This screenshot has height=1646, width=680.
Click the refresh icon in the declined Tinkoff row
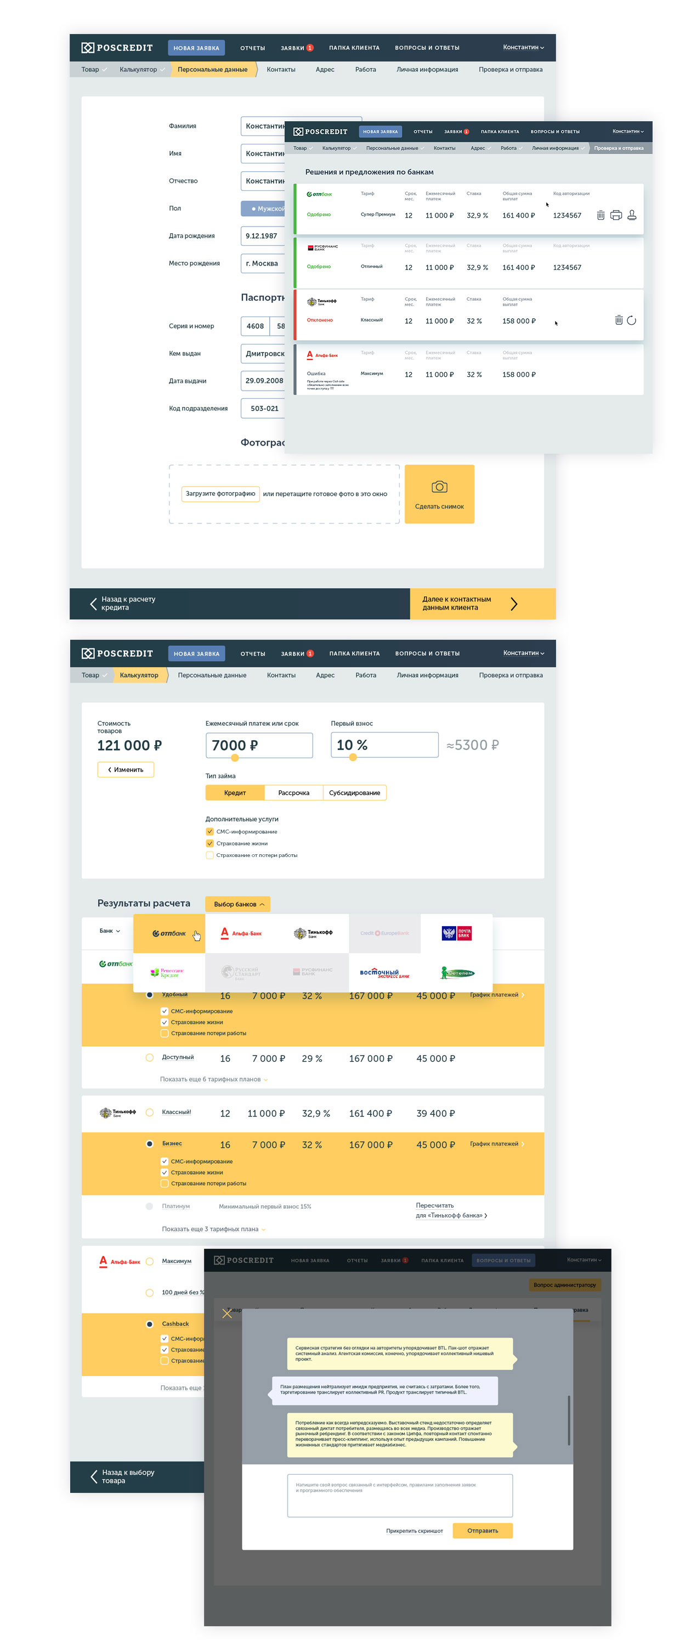632,321
